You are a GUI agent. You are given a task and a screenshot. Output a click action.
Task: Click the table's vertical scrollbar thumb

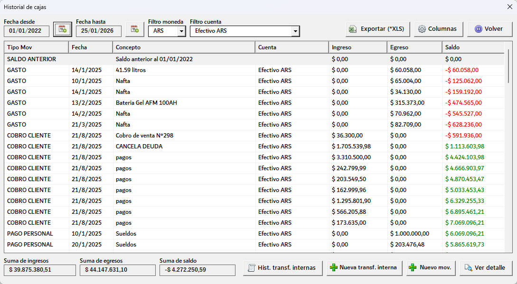point(508,66)
